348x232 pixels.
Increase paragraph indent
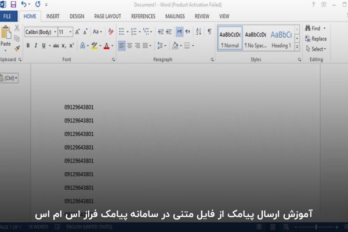(x=169, y=32)
